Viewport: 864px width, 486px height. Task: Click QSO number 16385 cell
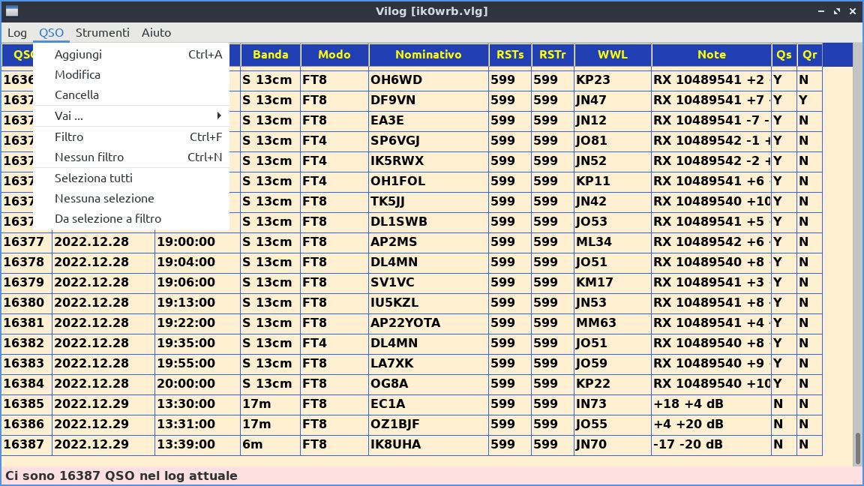pos(26,404)
